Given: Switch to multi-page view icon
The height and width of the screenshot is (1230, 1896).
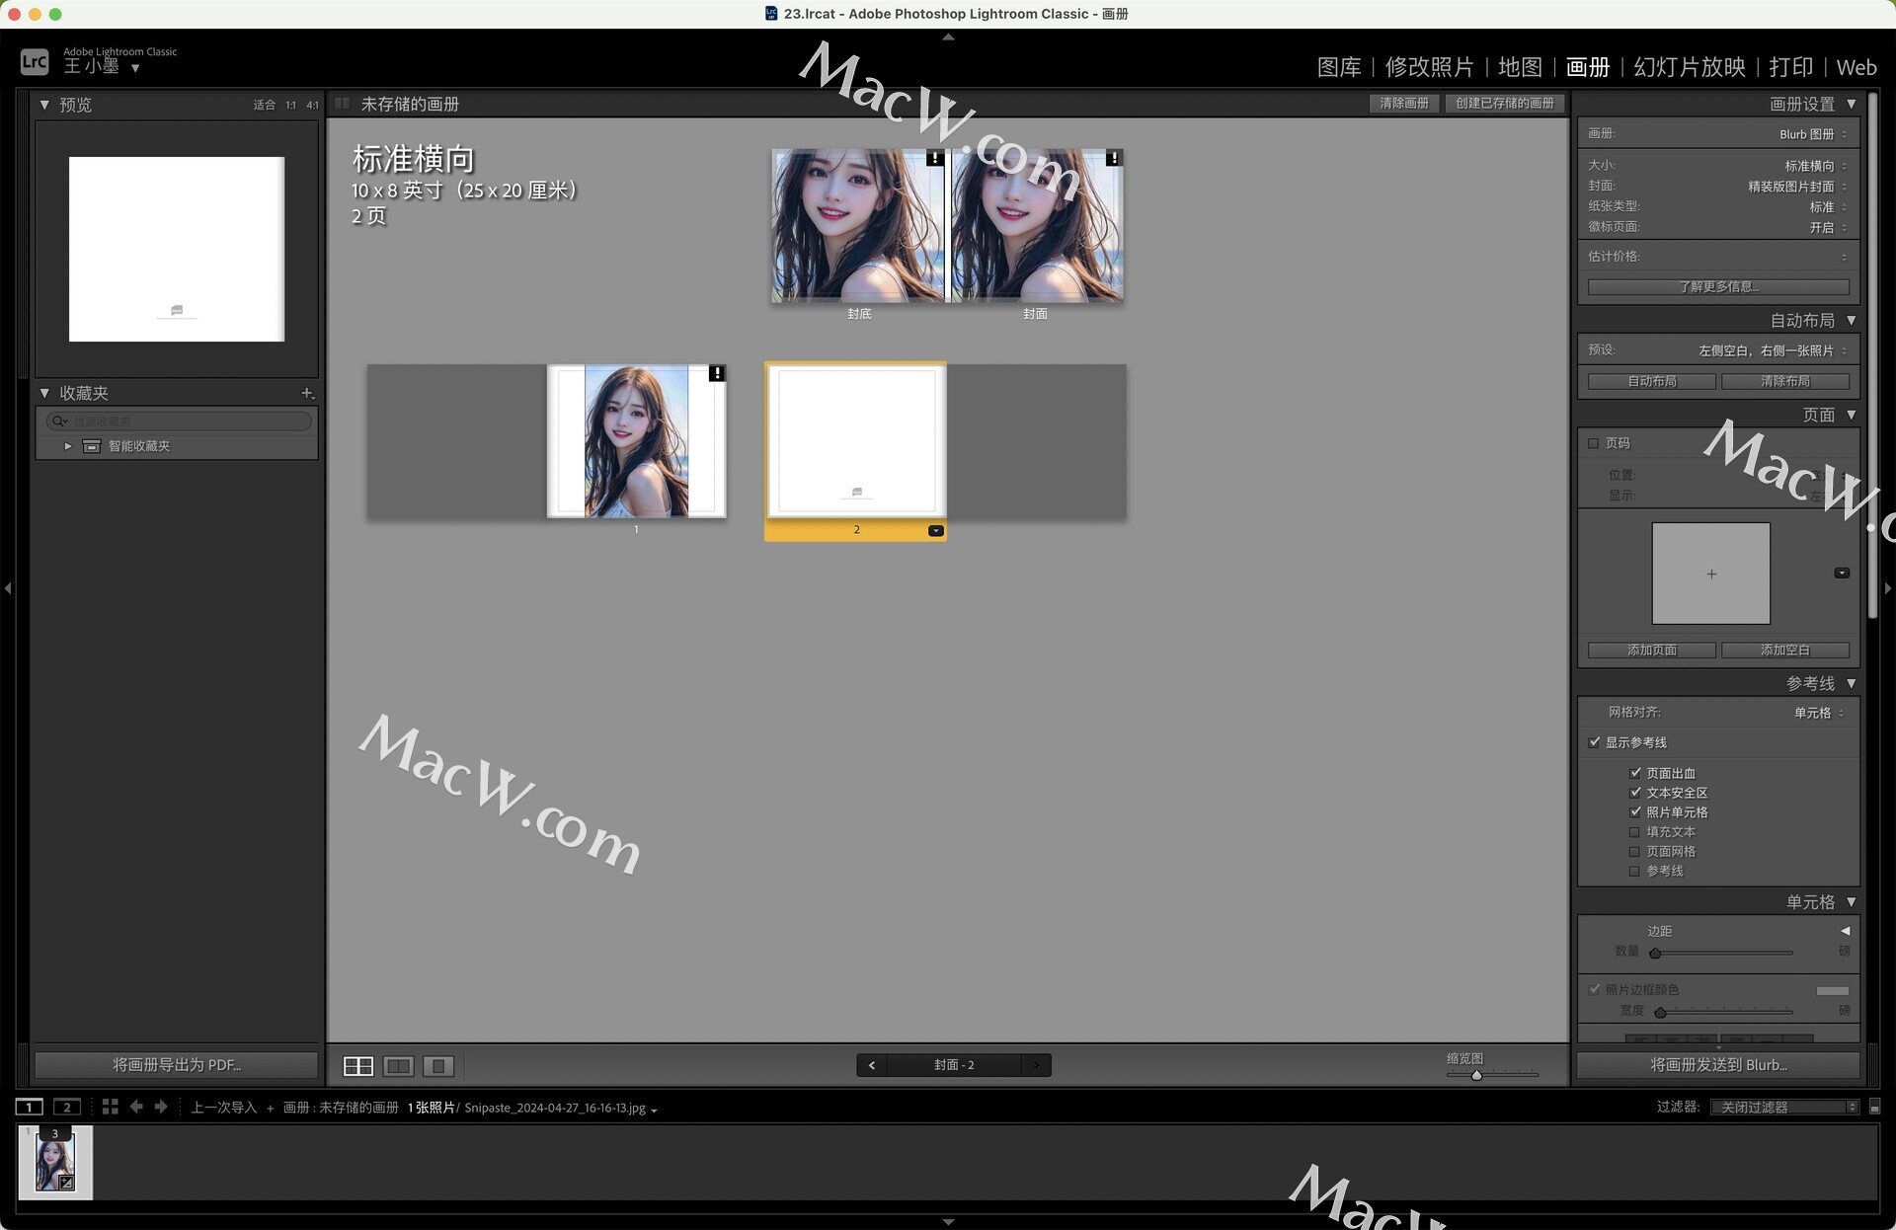Looking at the screenshot, I should (x=357, y=1066).
